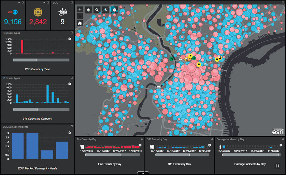Viewport: 286px width, 175px height.
Task: Return map to home extent
Action: click(x=80, y=23)
